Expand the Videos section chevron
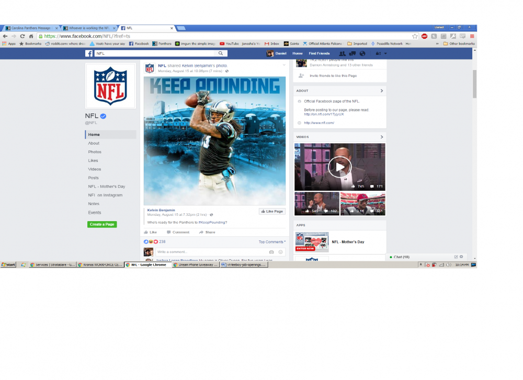 click(x=382, y=137)
